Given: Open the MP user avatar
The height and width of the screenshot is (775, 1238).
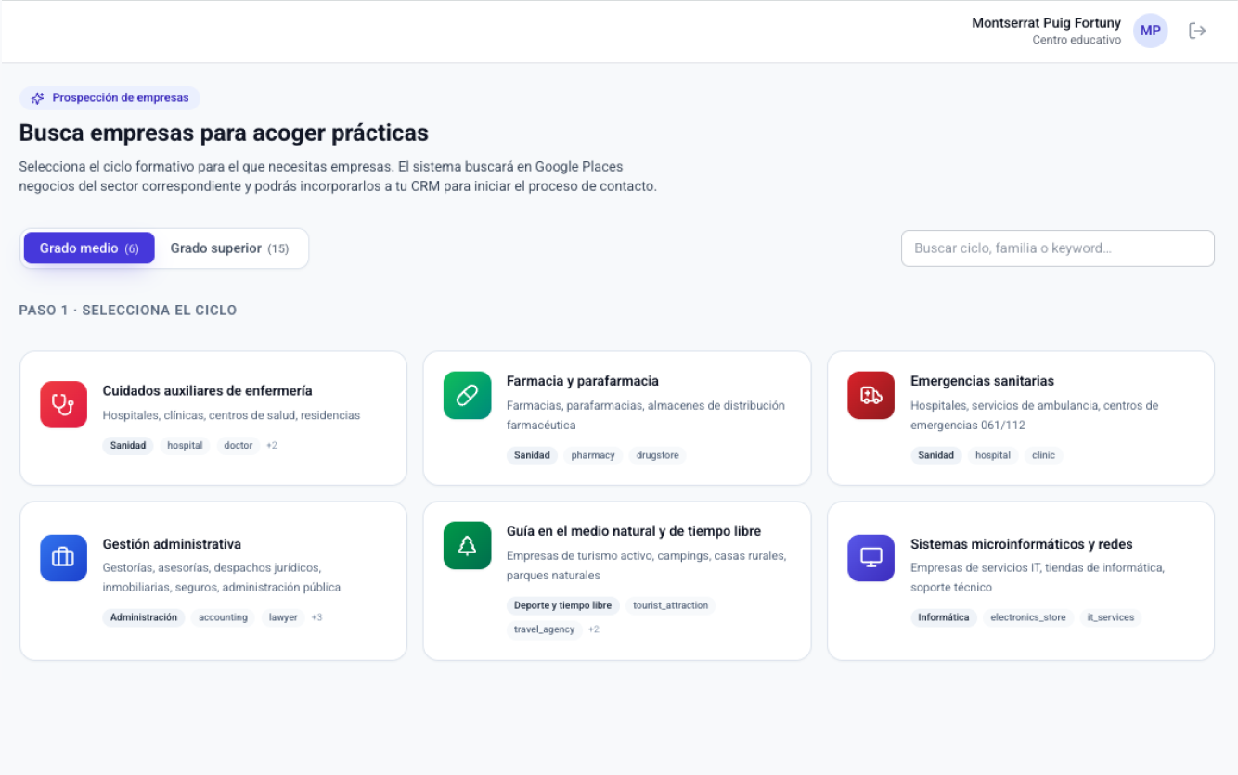Looking at the screenshot, I should click(1151, 31).
